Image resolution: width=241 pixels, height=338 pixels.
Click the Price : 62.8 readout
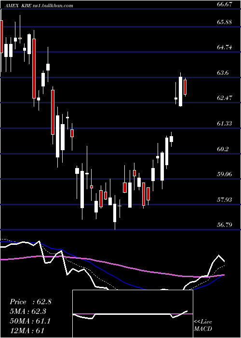30,302
